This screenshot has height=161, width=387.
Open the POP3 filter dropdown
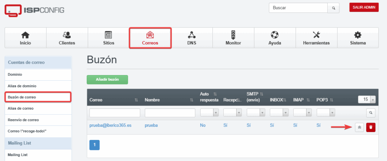[x=326, y=113]
